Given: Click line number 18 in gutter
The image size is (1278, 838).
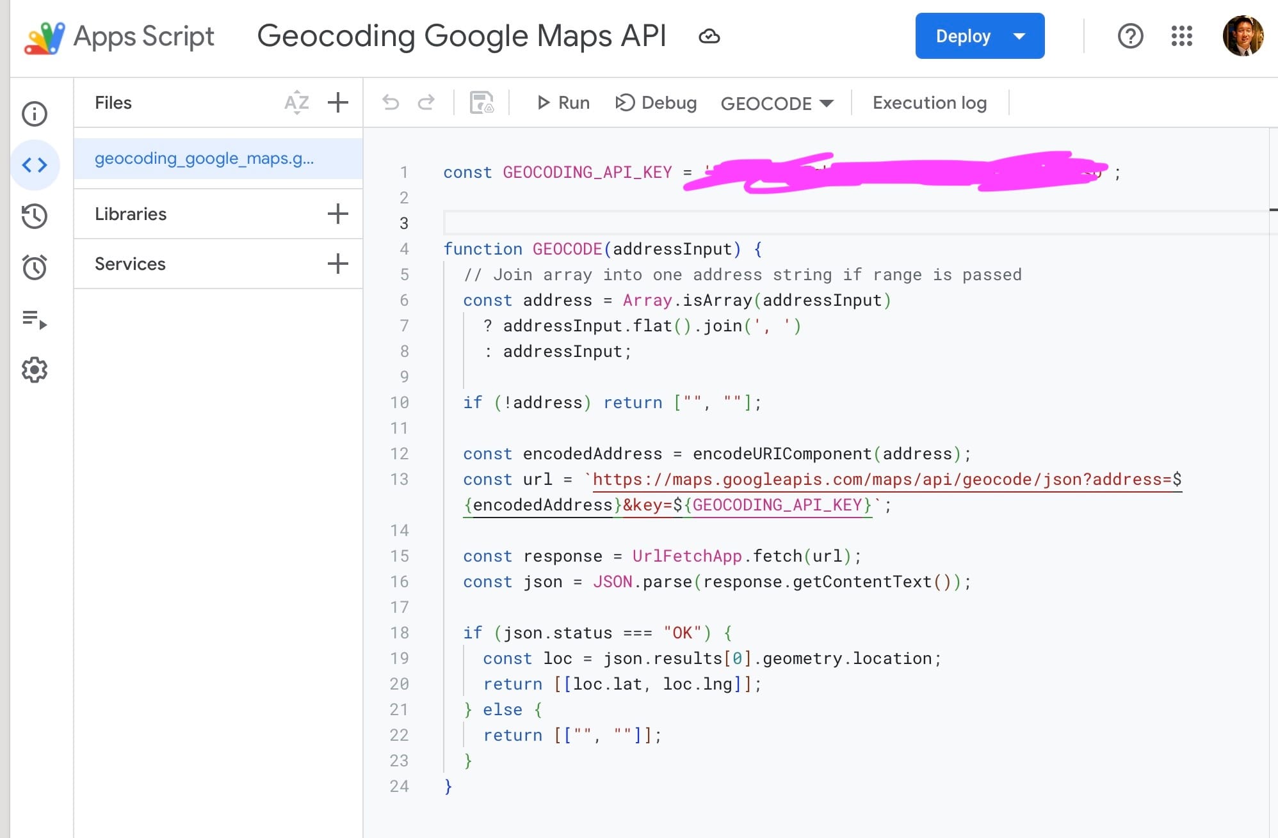Looking at the screenshot, I should (x=400, y=633).
